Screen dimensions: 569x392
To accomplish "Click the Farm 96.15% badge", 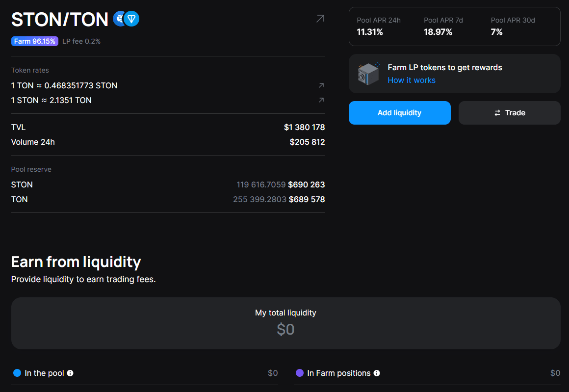I will [34, 41].
